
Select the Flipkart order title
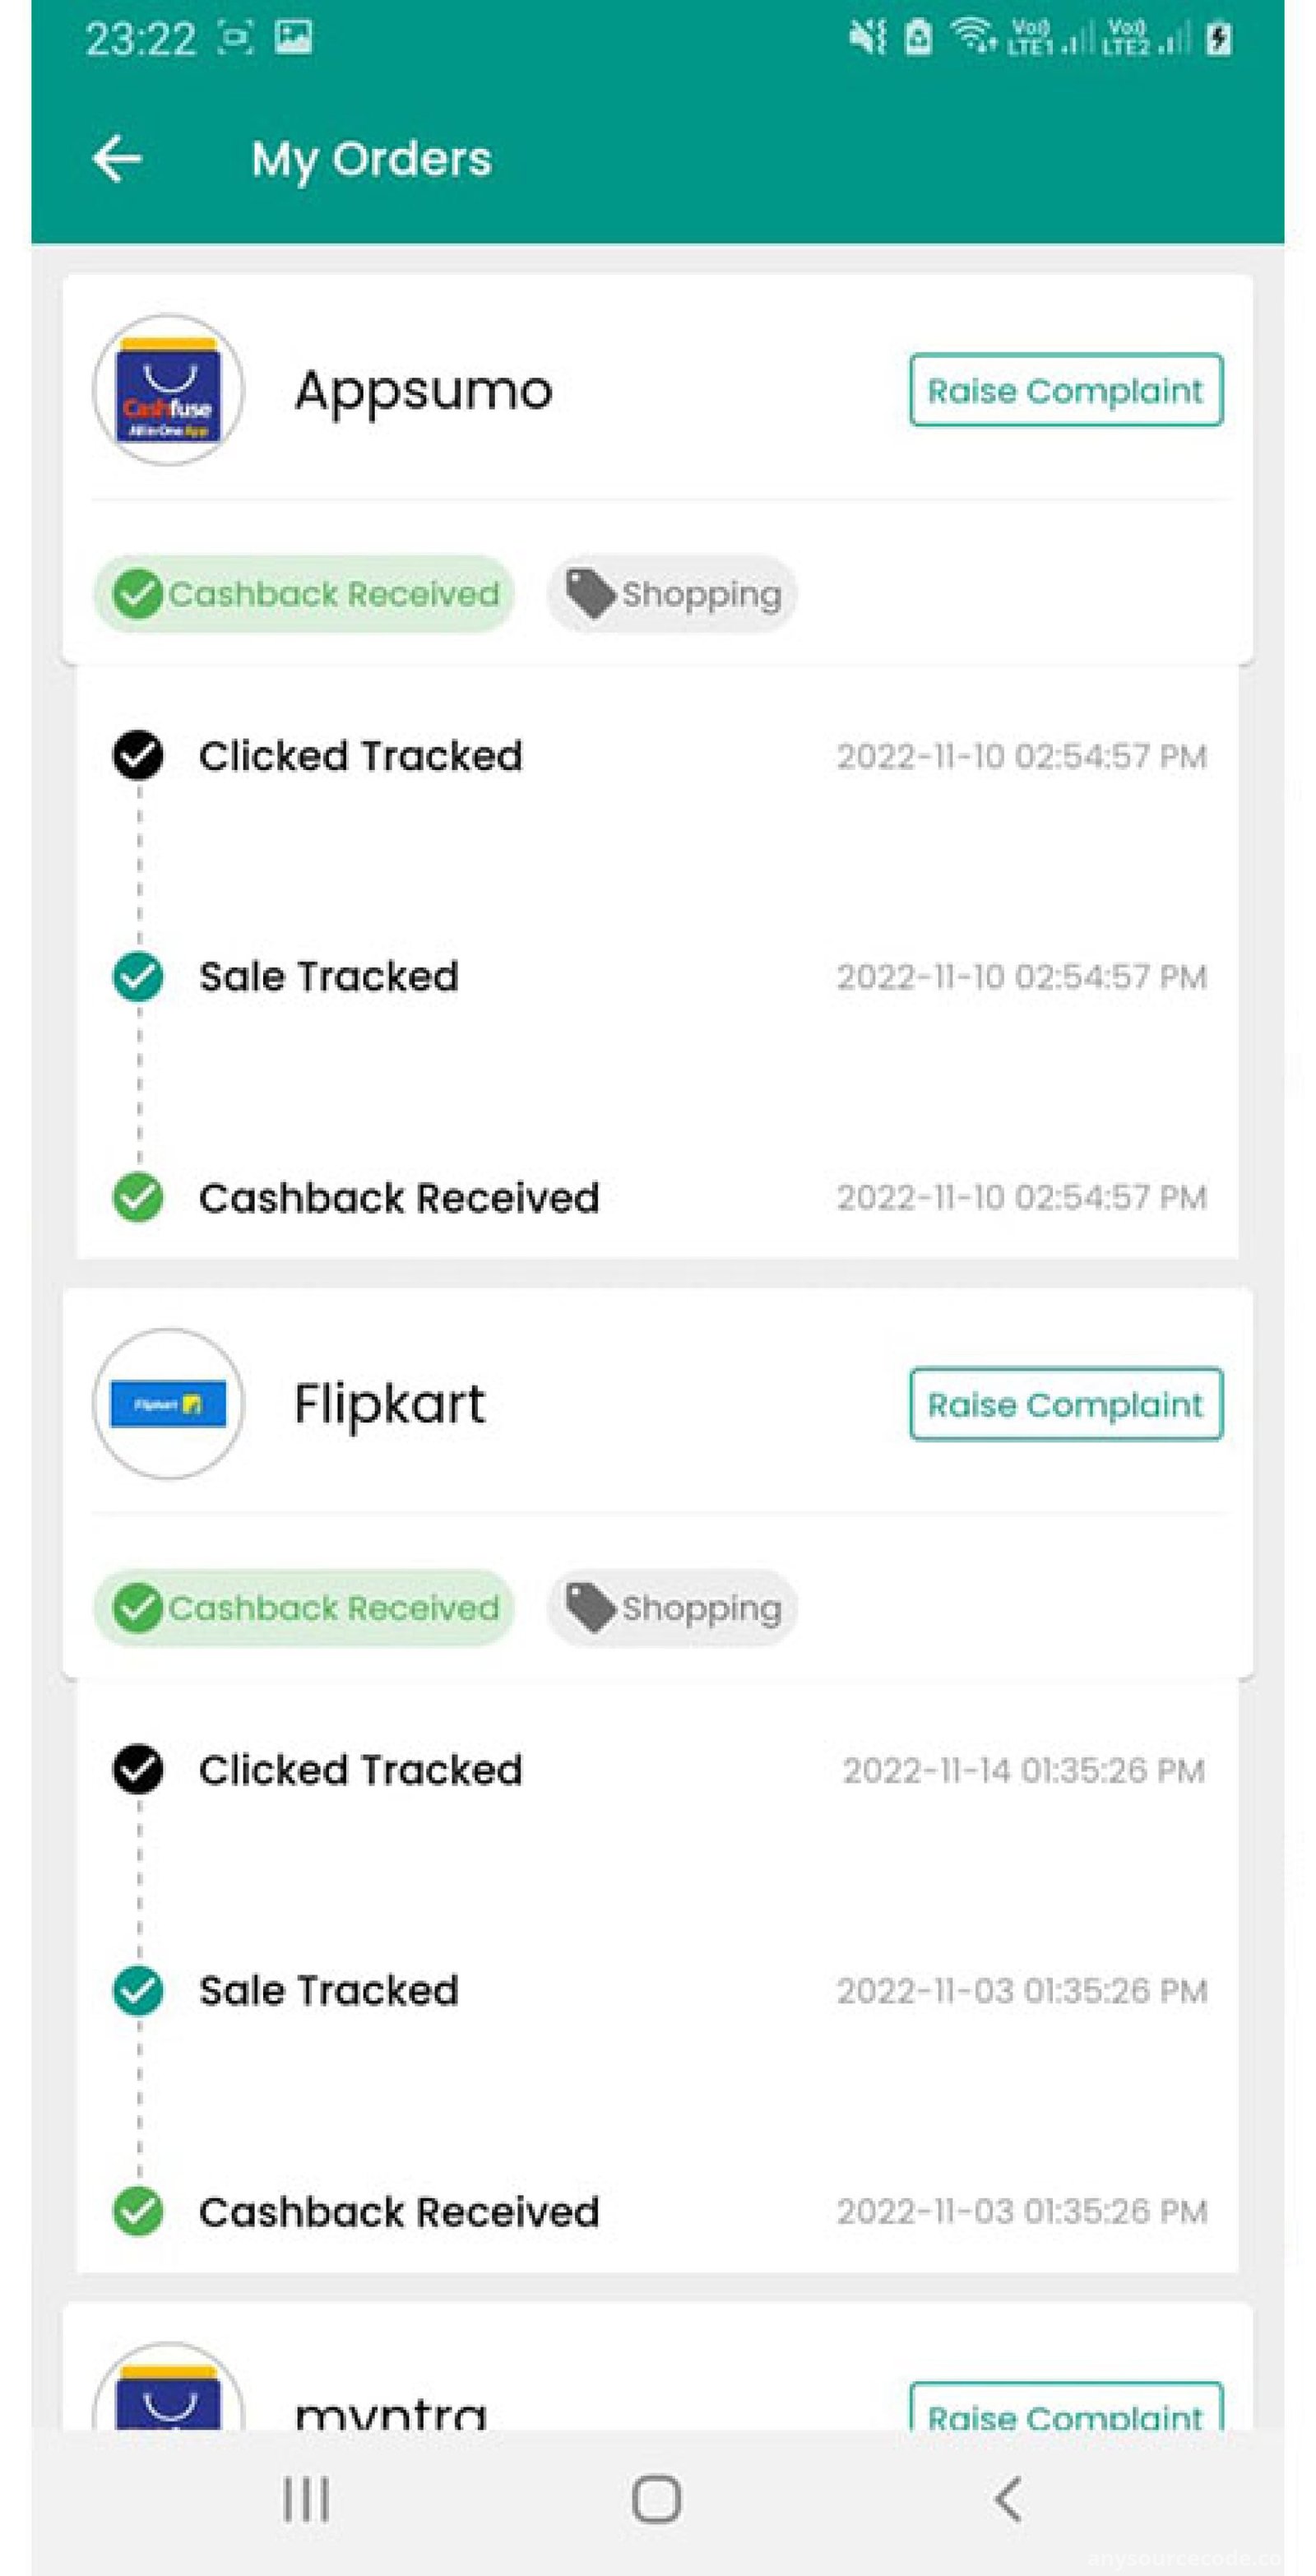[x=390, y=1404]
